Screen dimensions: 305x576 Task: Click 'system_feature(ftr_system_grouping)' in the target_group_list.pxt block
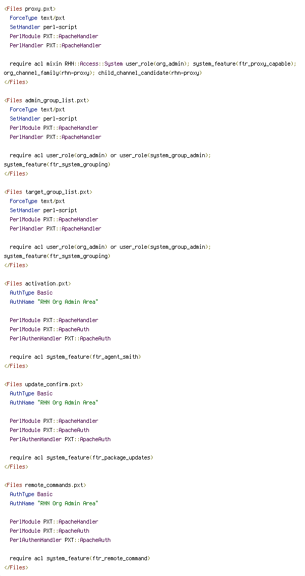[57, 256]
